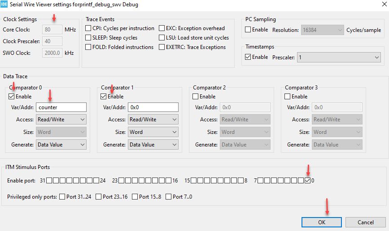Enable SLEEP: Sleep cycles checkbox
This screenshot has width=389, height=231.
[88, 37]
